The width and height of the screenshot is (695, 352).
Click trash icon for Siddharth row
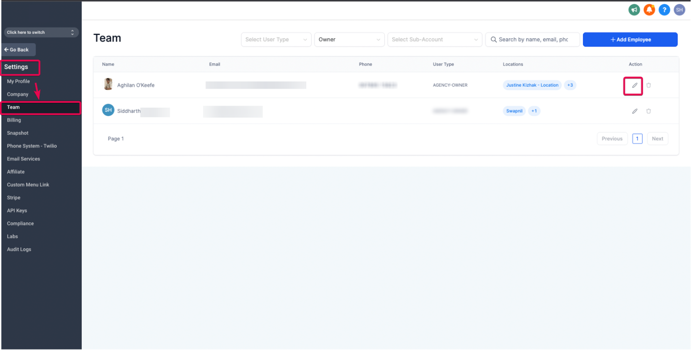point(648,111)
